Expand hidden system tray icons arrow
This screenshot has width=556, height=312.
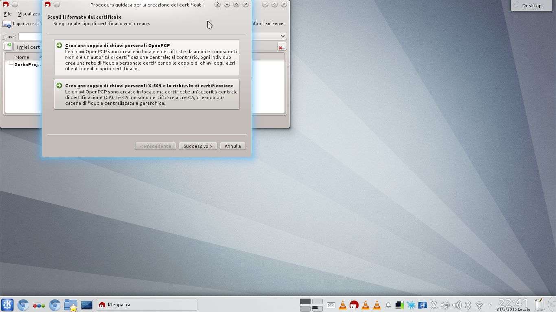tap(490, 305)
